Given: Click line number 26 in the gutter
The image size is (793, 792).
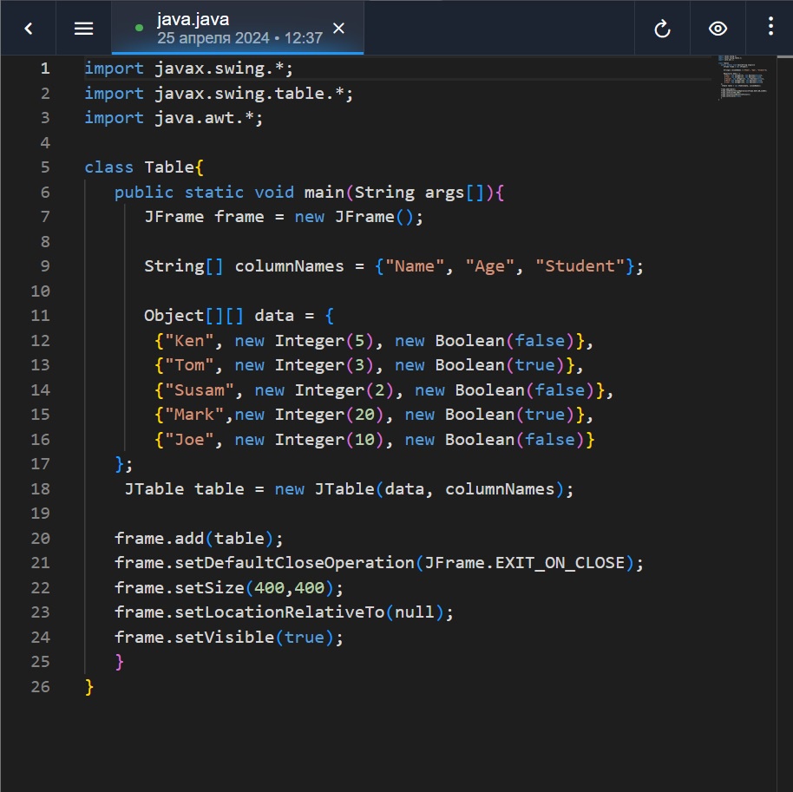Looking at the screenshot, I should click(x=41, y=687).
